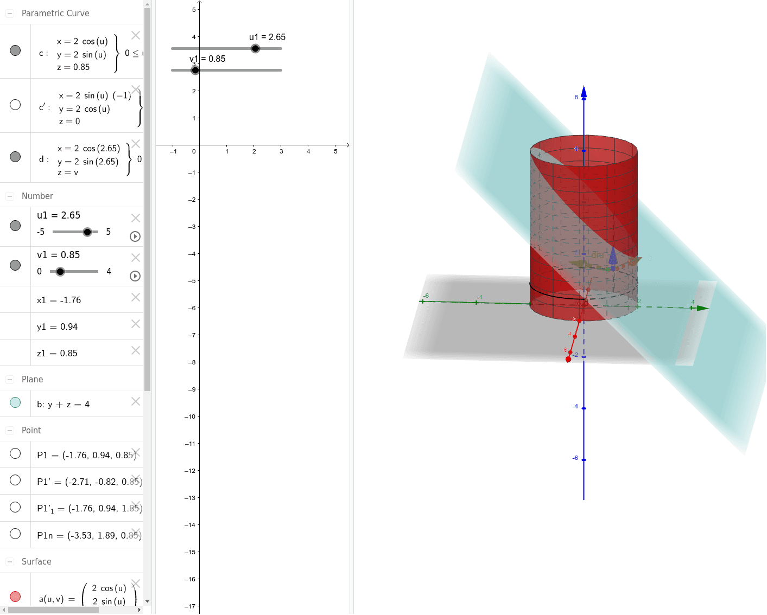This screenshot has height=615, width=767.
Task: Toggle visibility of curve c
Action: click(x=15, y=50)
